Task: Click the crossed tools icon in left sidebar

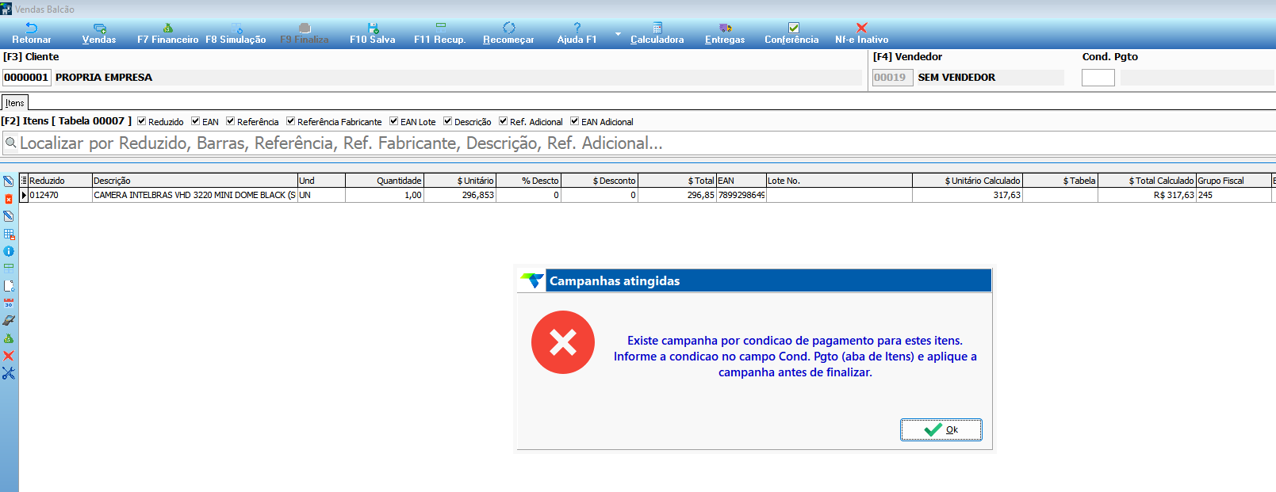Action: (x=9, y=373)
